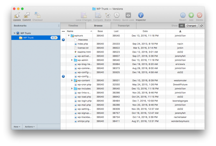Click the Commit toolbar icon
The height and width of the screenshot is (146, 216).
coord(27,15)
